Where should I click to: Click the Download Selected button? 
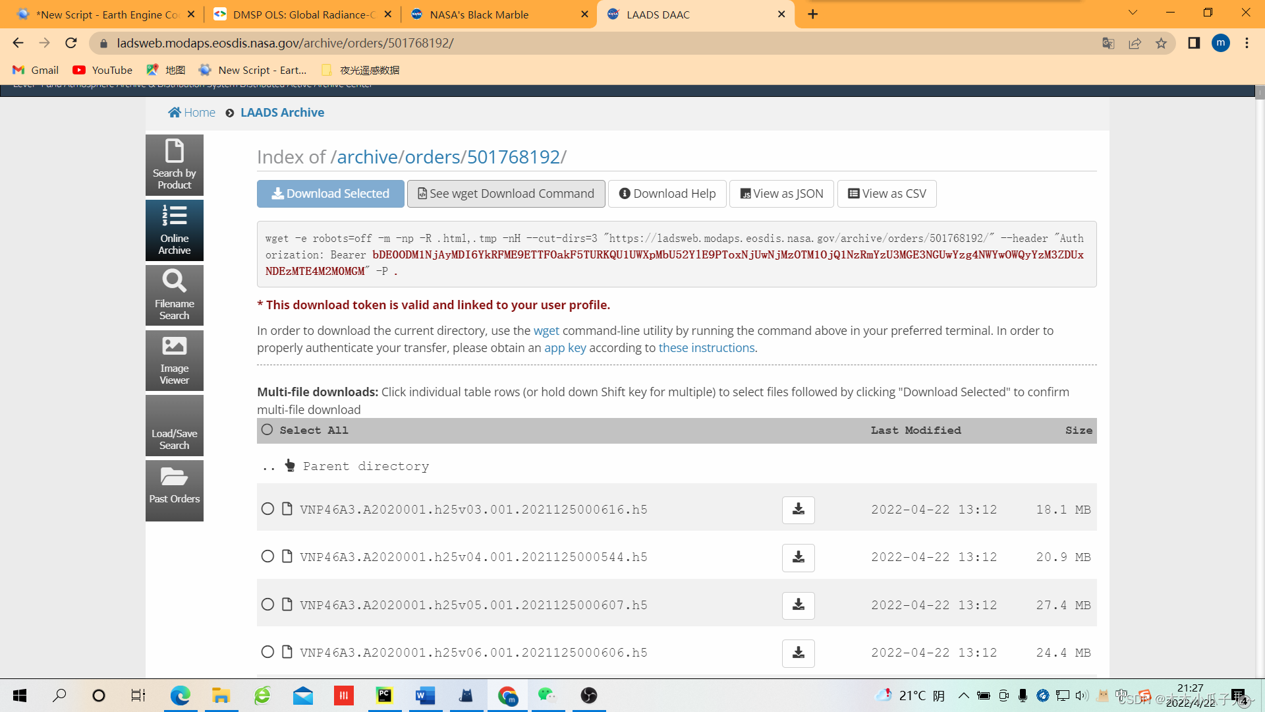point(330,194)
